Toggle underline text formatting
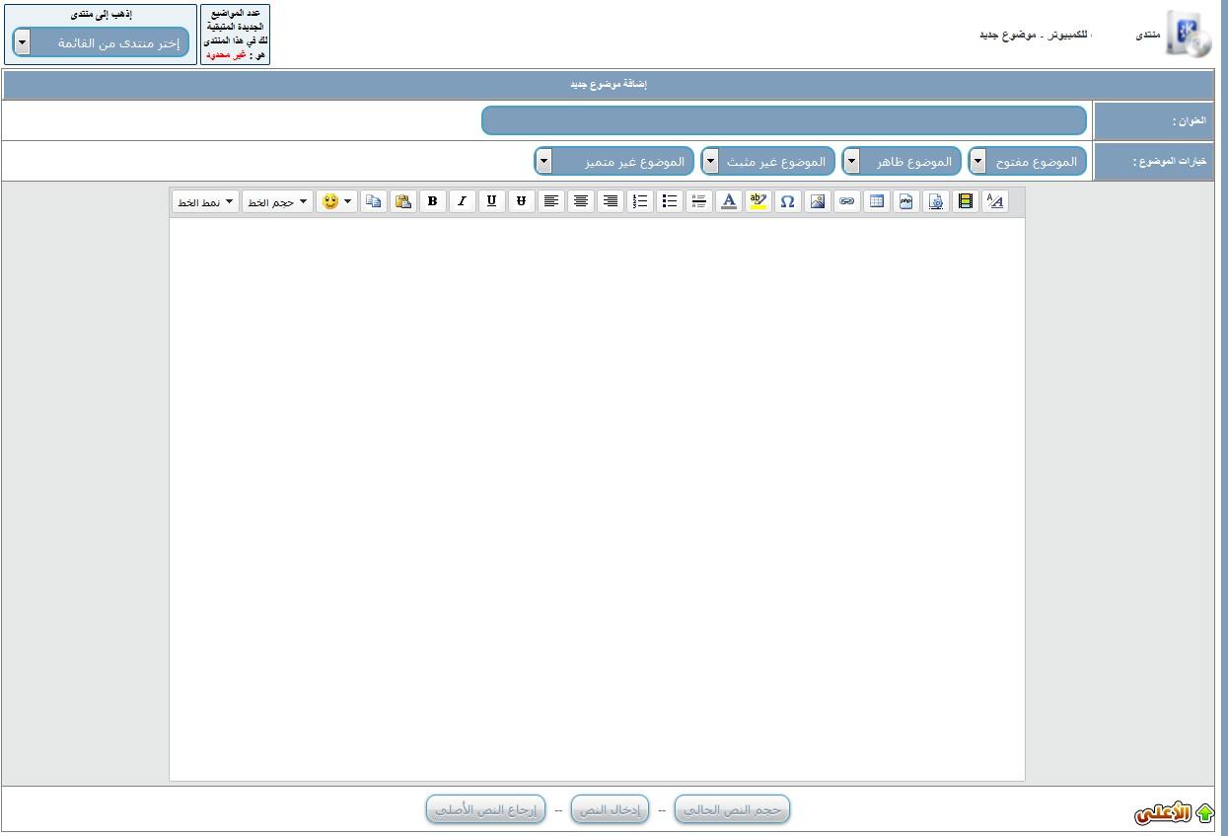Viewport: 1228px width, 836px height. (491, 201)
